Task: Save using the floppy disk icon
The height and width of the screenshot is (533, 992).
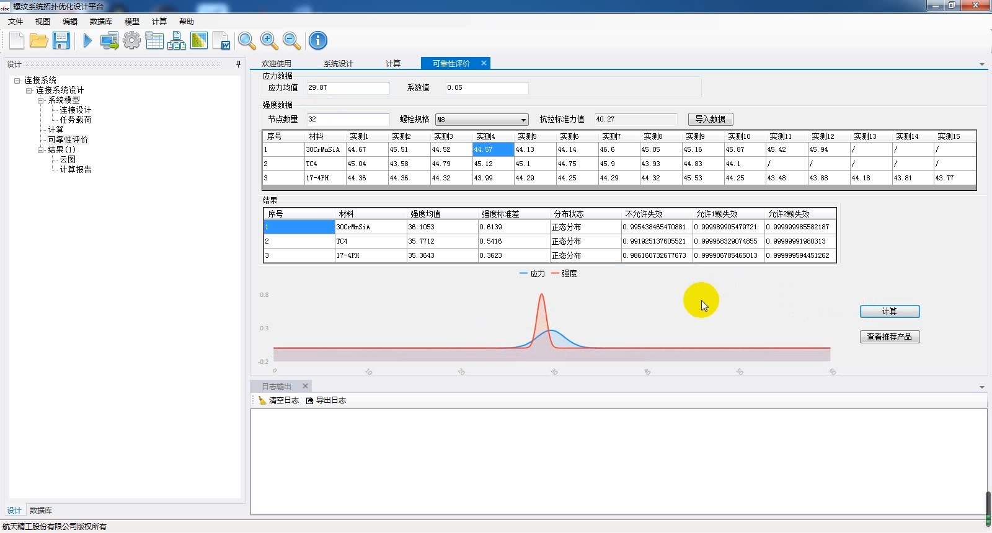Action: tap(61, 41)
